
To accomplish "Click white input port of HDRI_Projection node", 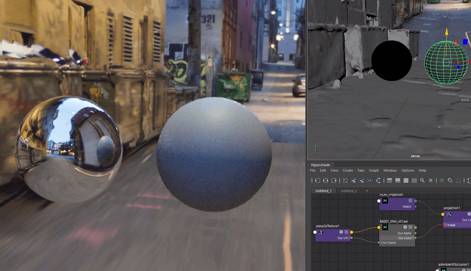I will pos(379,201).
